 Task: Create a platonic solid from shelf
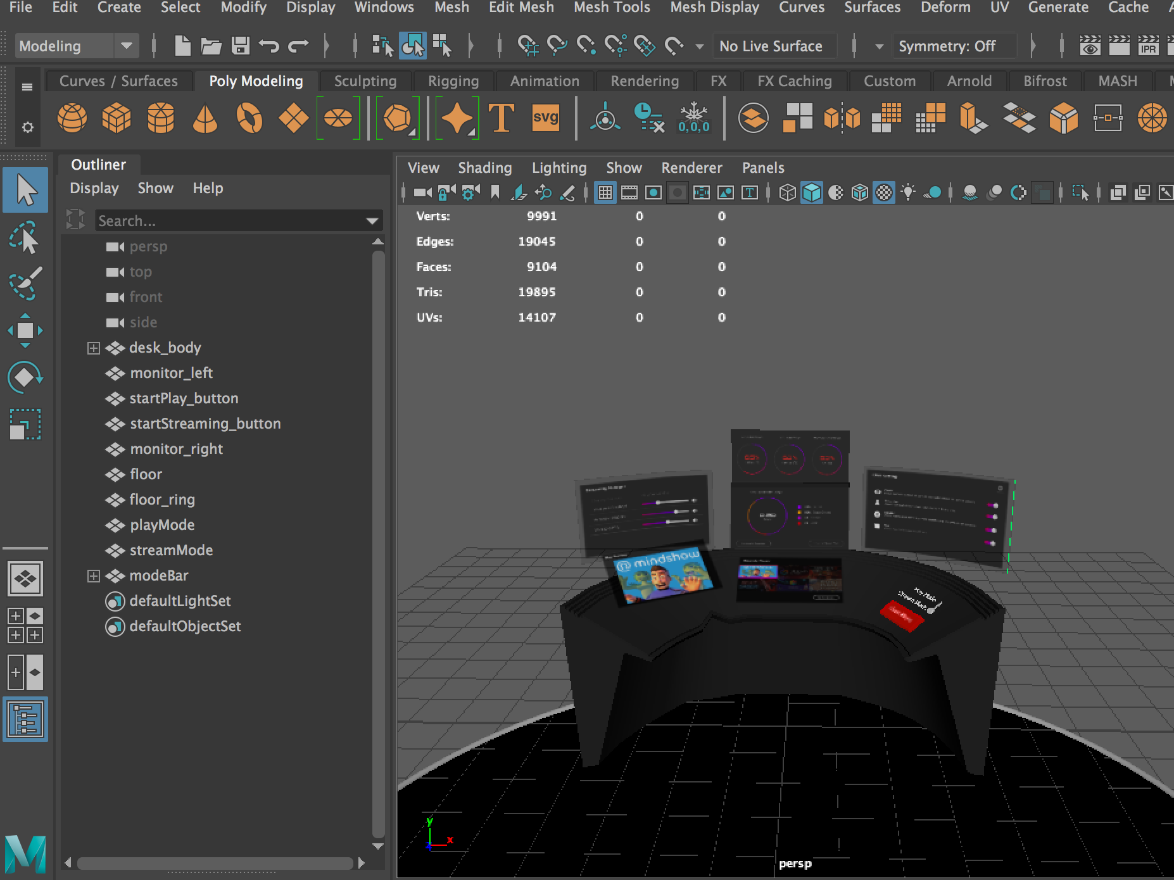pyautogui.click(x=397, y=118)
